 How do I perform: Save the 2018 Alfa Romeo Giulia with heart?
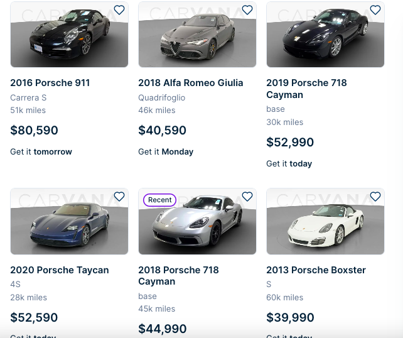247,10
